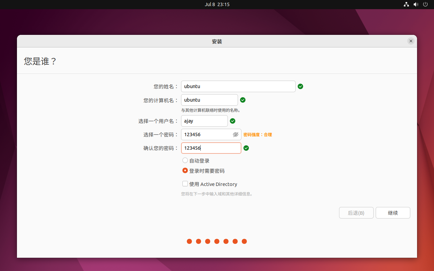Click the 确认您的密码 input field

211,148
